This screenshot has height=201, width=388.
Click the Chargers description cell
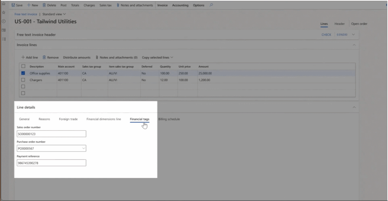point(36,80)
